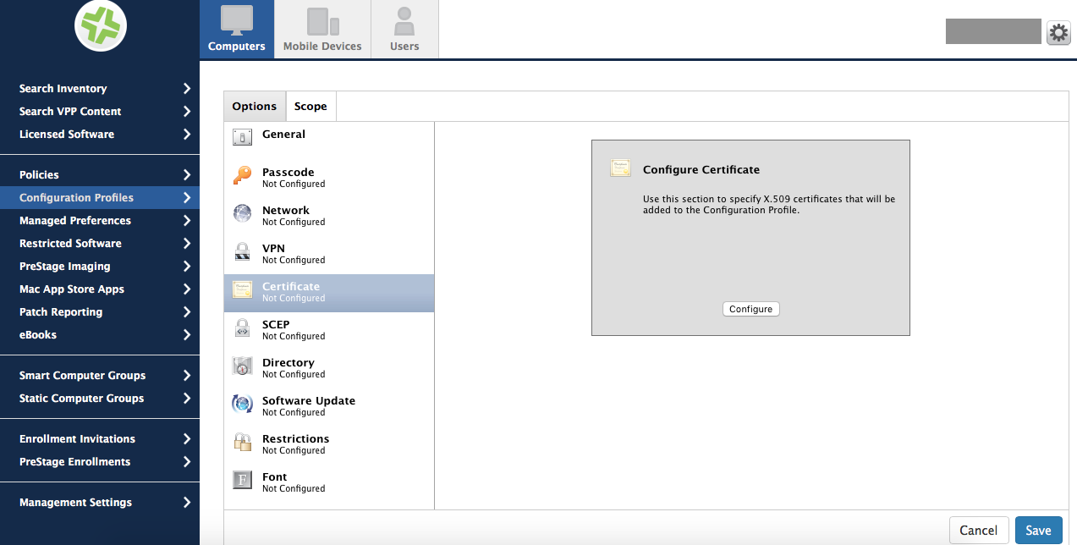This screenshot has height=545, width=1077.
Task: Select the Restrictions payload label
Action: point(295,438)
